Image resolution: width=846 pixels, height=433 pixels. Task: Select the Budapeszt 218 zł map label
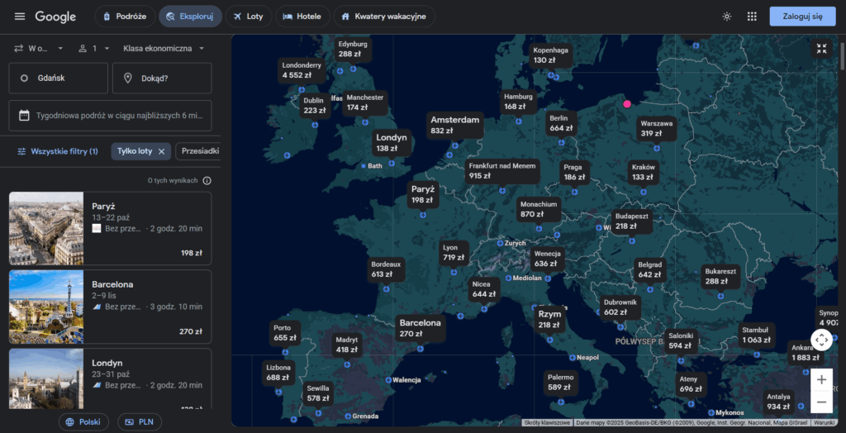click(x=634, y=221)
